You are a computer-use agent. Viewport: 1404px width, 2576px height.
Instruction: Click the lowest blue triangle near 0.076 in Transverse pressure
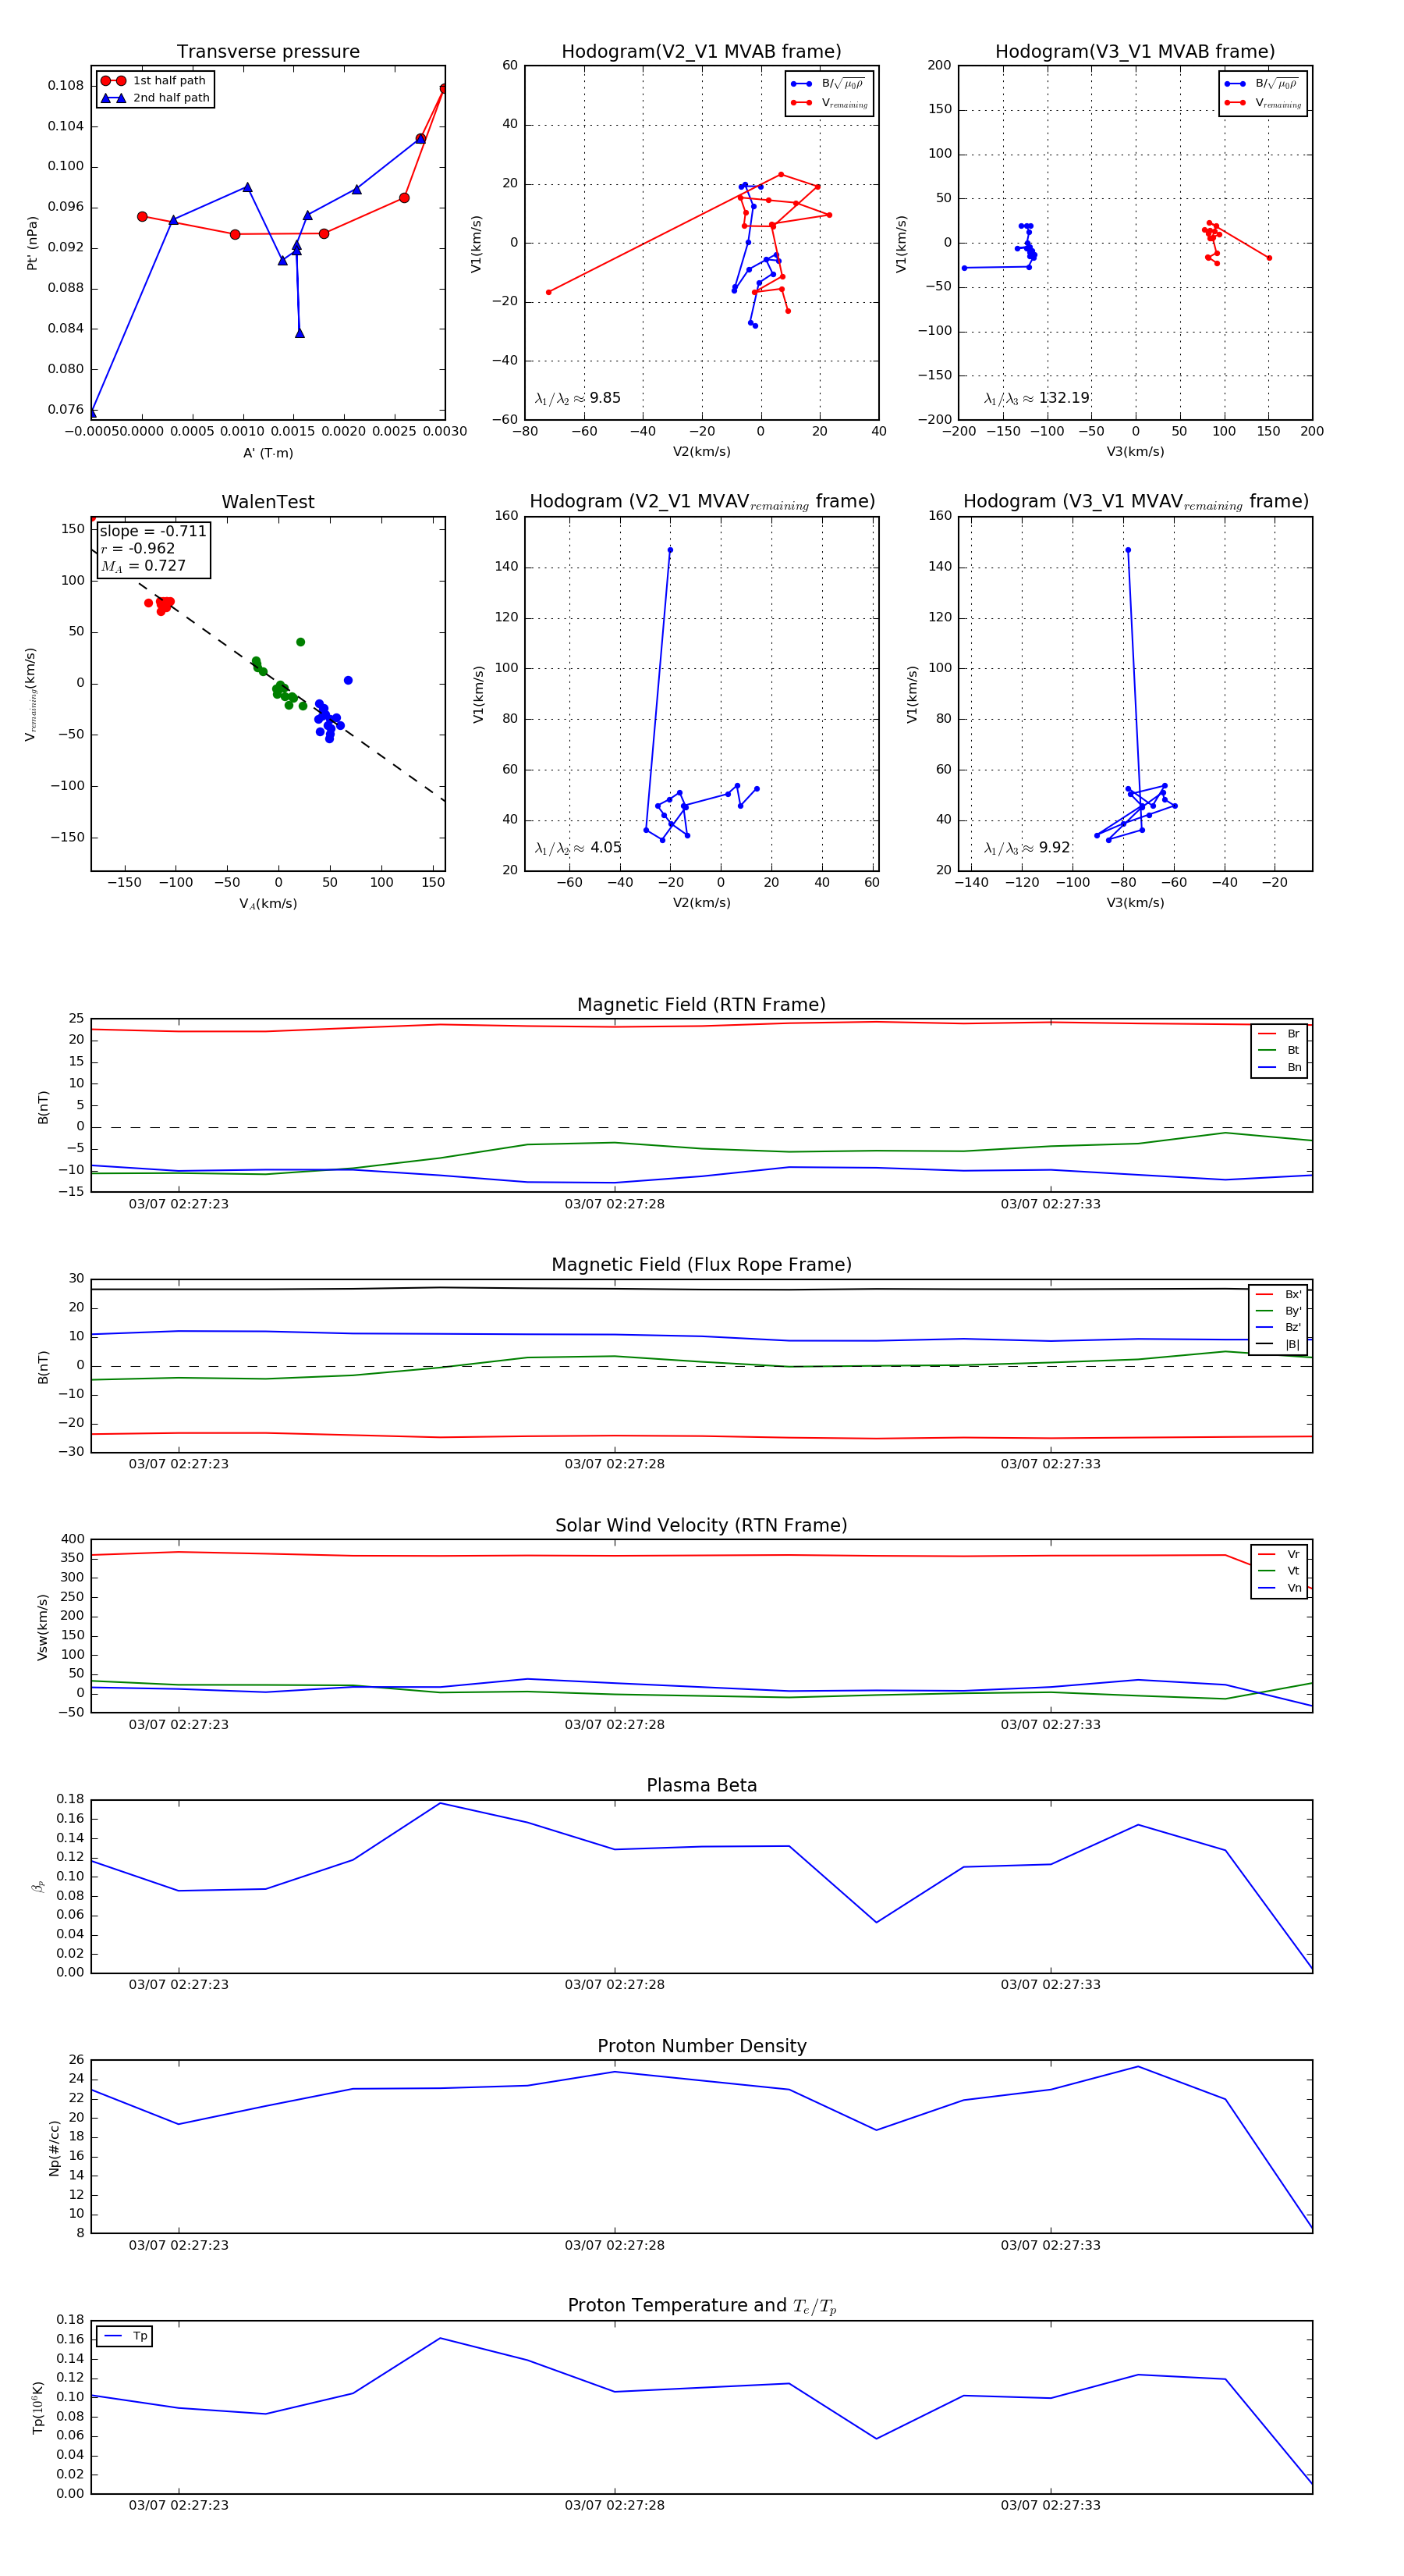(x=92, y=412)
